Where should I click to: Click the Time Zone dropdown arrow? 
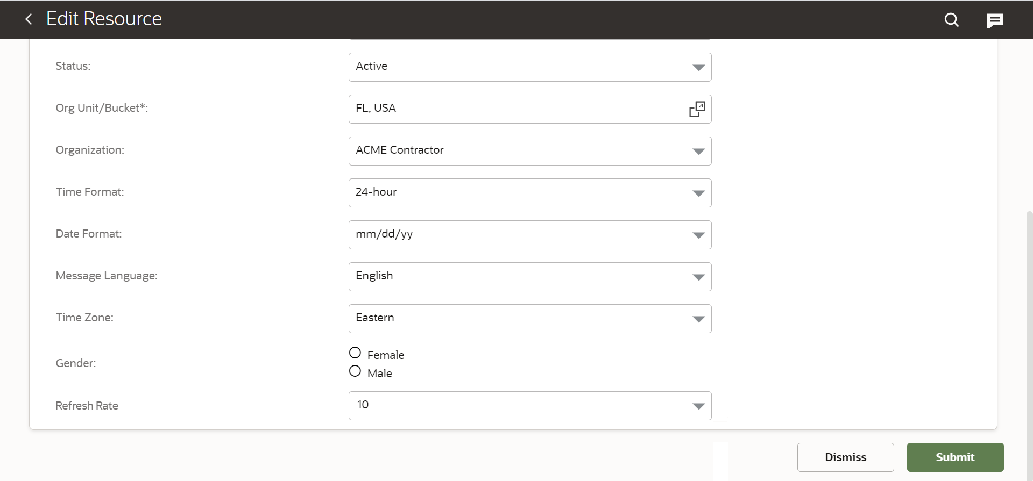pyautogui.click(x=698, y=319)
